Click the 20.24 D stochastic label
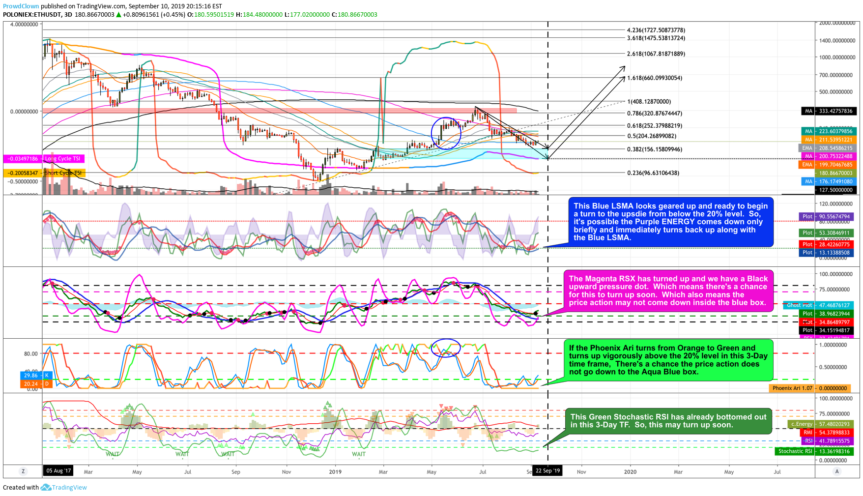Screen dimensions: 863x496 click(36, 384)
